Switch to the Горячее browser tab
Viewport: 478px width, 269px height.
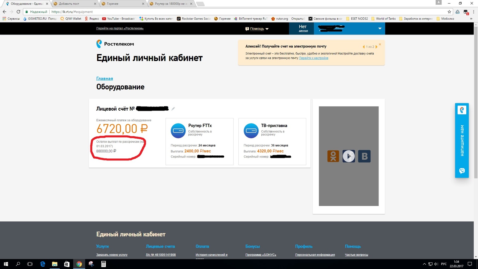point(123,4)
